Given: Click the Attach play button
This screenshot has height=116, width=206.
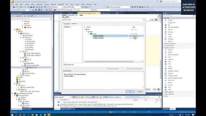Looking at the screenshot, I should 86,7.
